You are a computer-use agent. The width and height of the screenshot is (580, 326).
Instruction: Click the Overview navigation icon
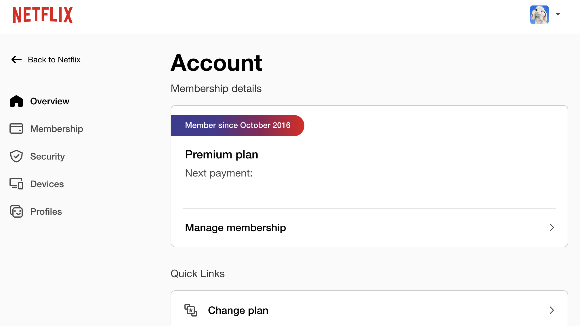click(16, 101)
